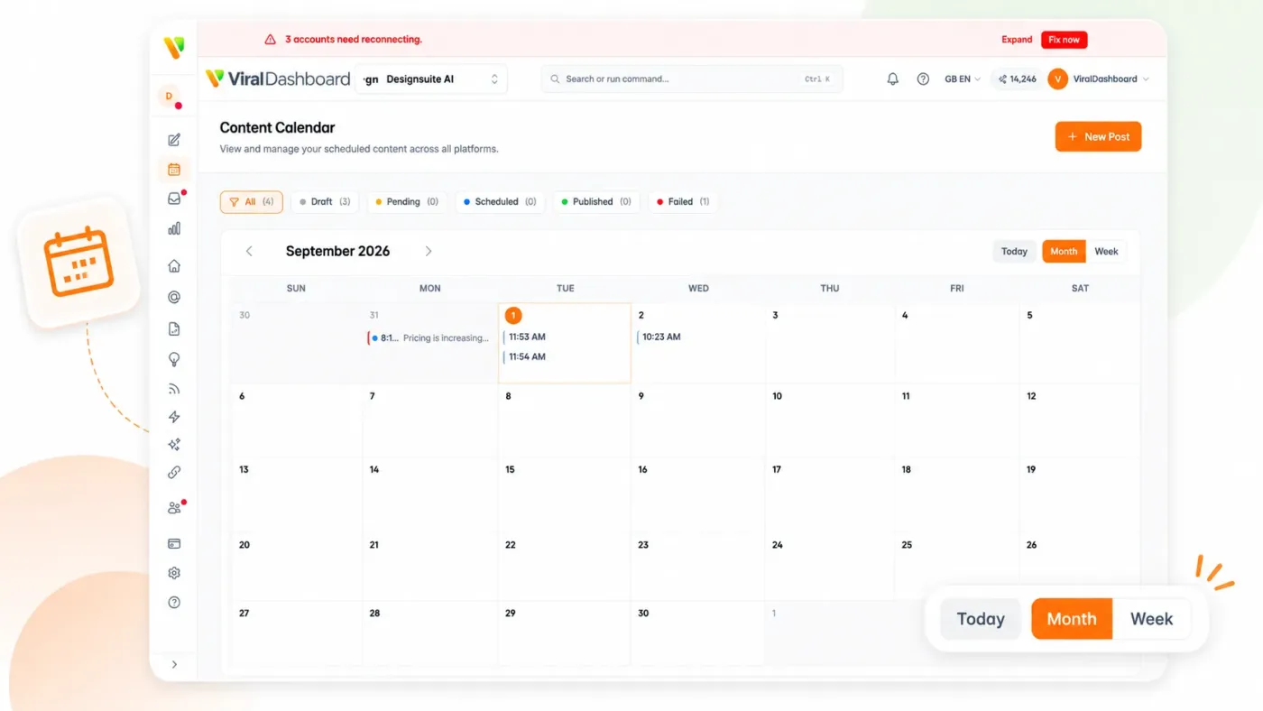Focus the Search or run command field
This screenshot has height=711, width=1263.
point(692,79)
